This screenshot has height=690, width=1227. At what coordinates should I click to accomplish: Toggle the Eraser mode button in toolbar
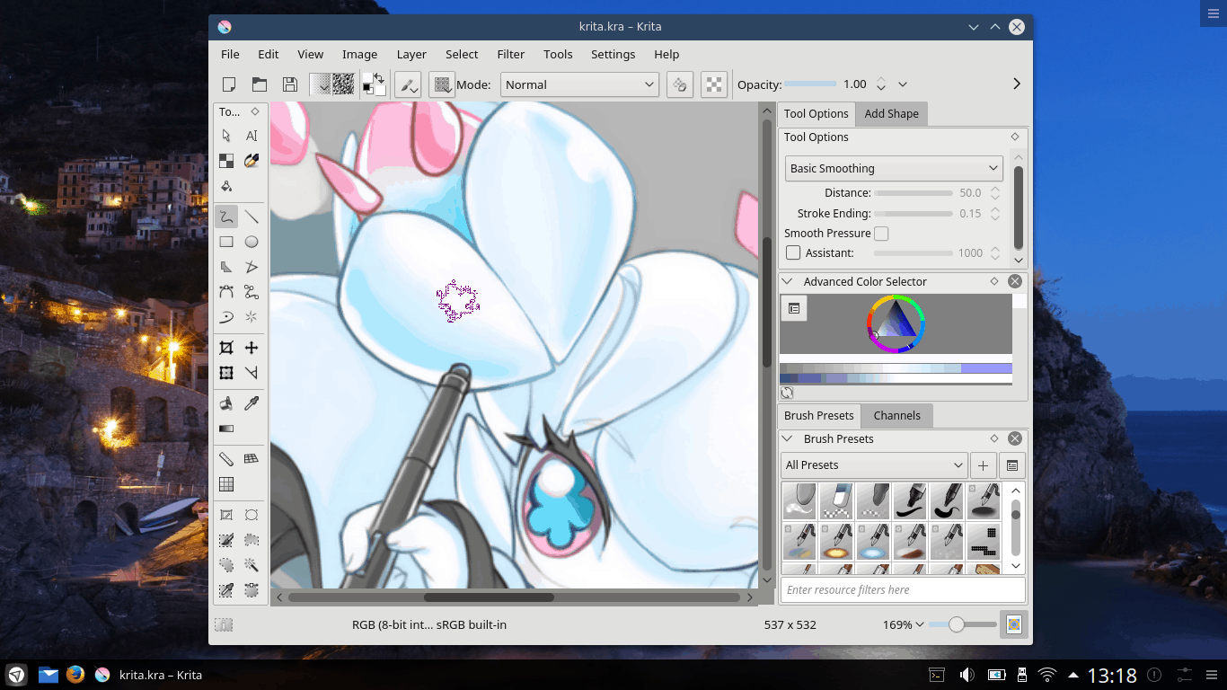click(680, 84)
